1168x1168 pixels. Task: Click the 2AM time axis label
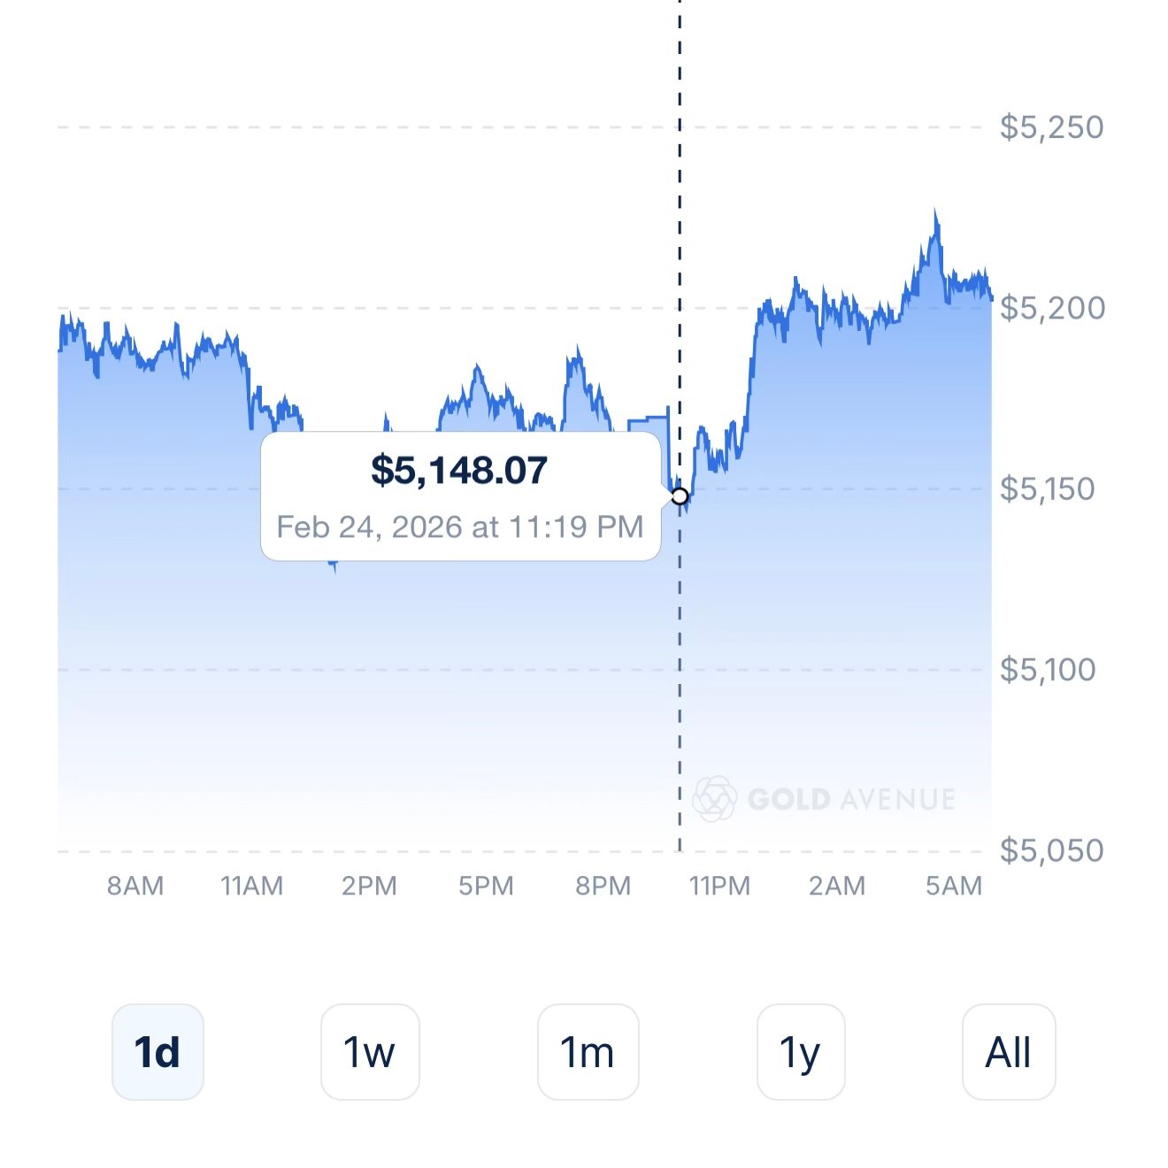tap(837, 886)
